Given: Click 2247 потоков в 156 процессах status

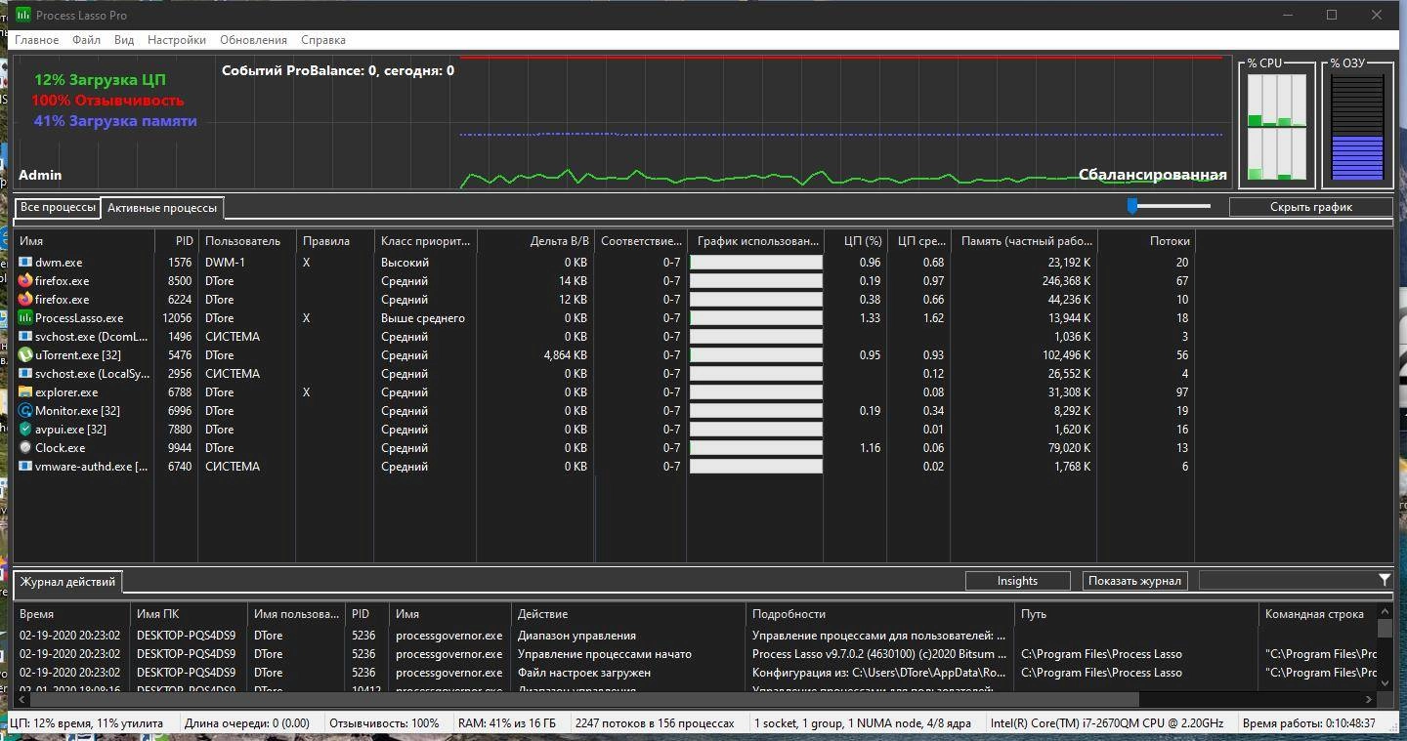Looking at the screenshot, I should (655, 723).
